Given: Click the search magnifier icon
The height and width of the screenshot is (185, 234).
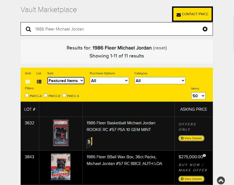Looking at the screenshot, I should [28, 29].
